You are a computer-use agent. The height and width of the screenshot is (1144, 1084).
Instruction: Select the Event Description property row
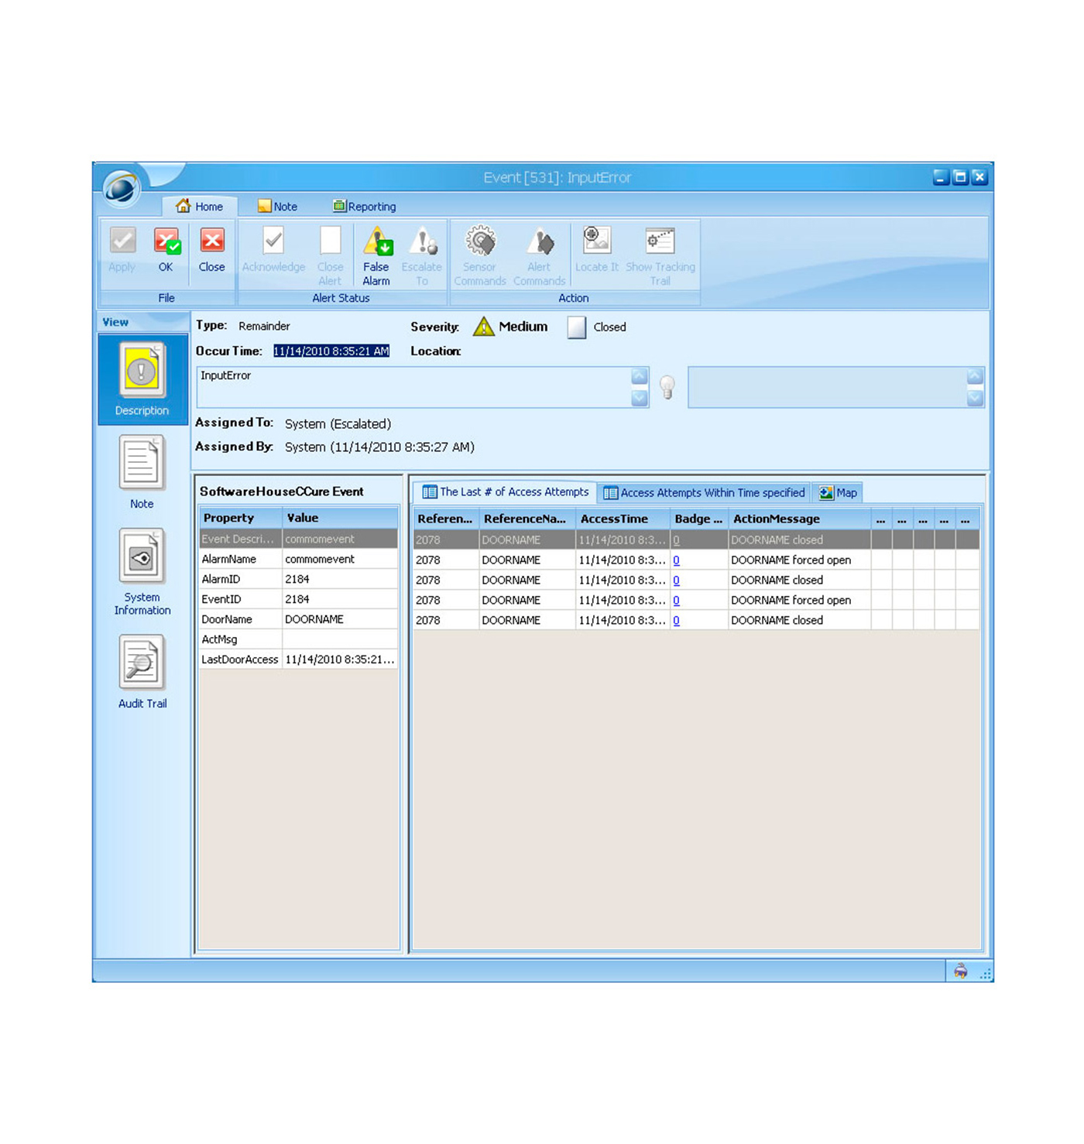298,539
